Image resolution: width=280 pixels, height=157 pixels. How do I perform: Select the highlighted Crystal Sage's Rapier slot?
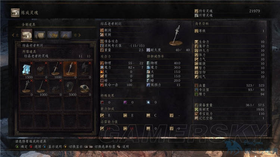pyautogui.click(x=70, y=70)
